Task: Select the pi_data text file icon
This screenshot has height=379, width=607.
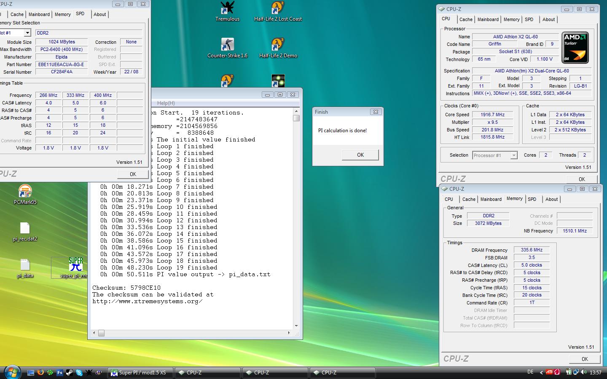Action: tap(25, 268)
